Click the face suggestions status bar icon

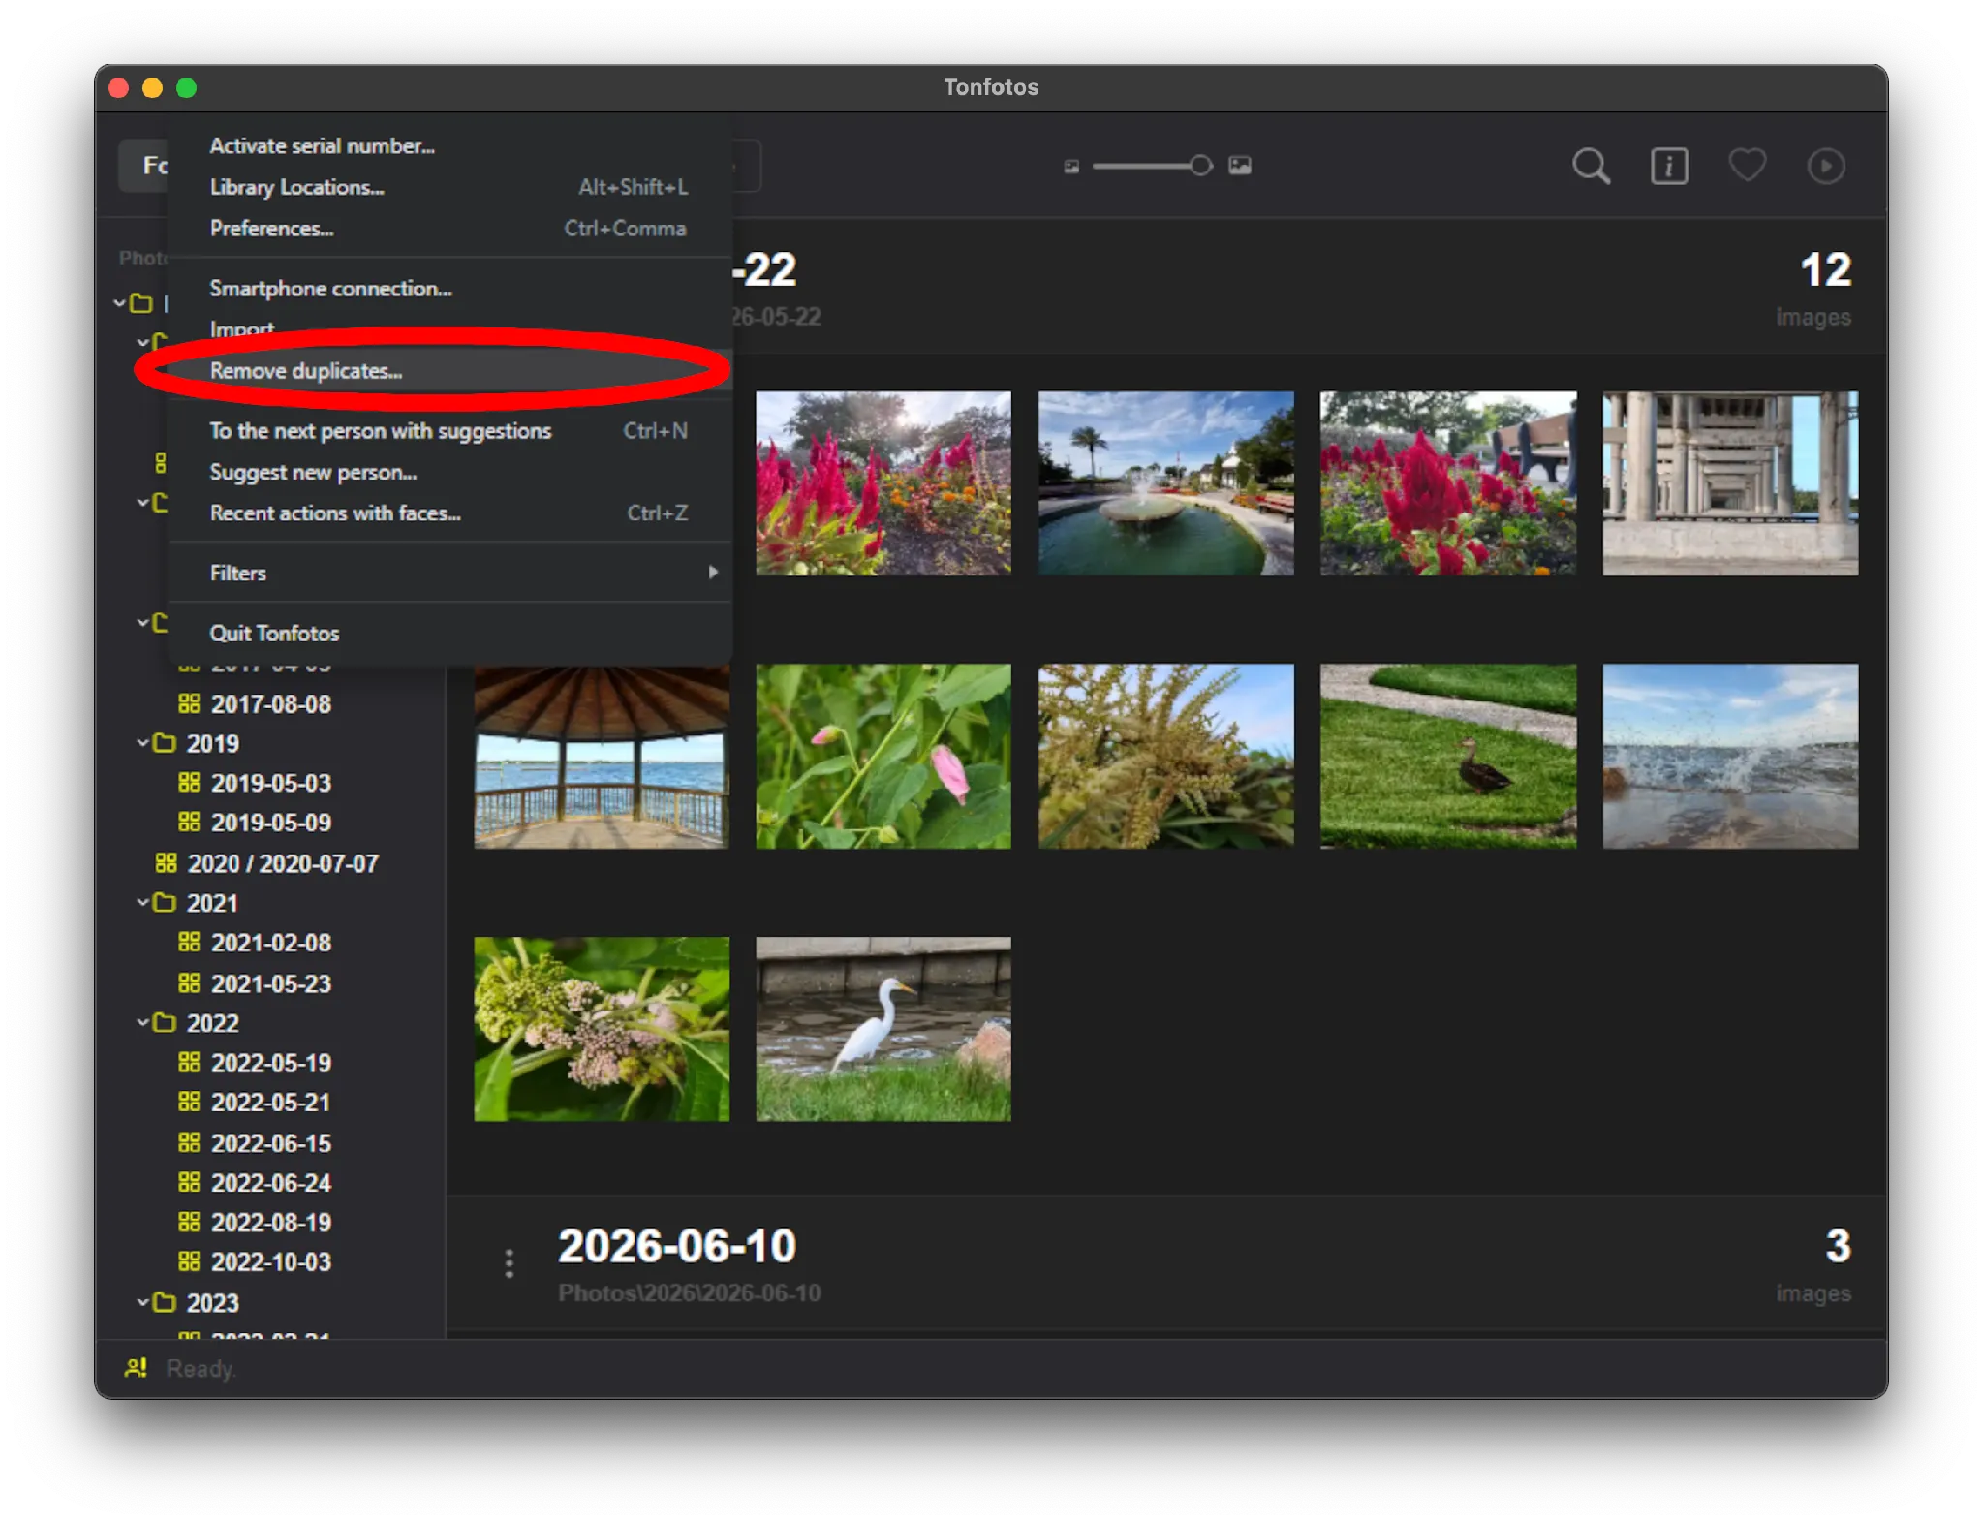[x=136, y=1368]
